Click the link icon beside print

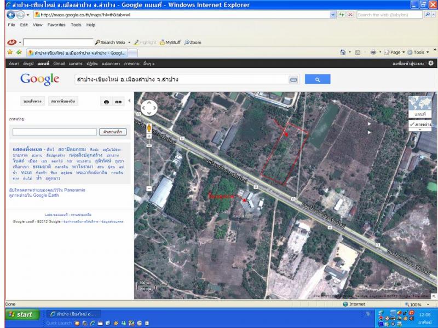pos(118,102)
